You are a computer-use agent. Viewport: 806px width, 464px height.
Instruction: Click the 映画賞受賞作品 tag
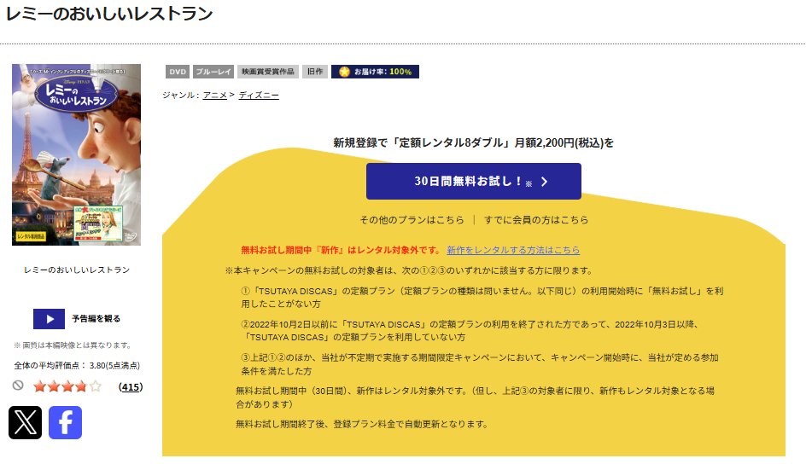click(268, 72)
